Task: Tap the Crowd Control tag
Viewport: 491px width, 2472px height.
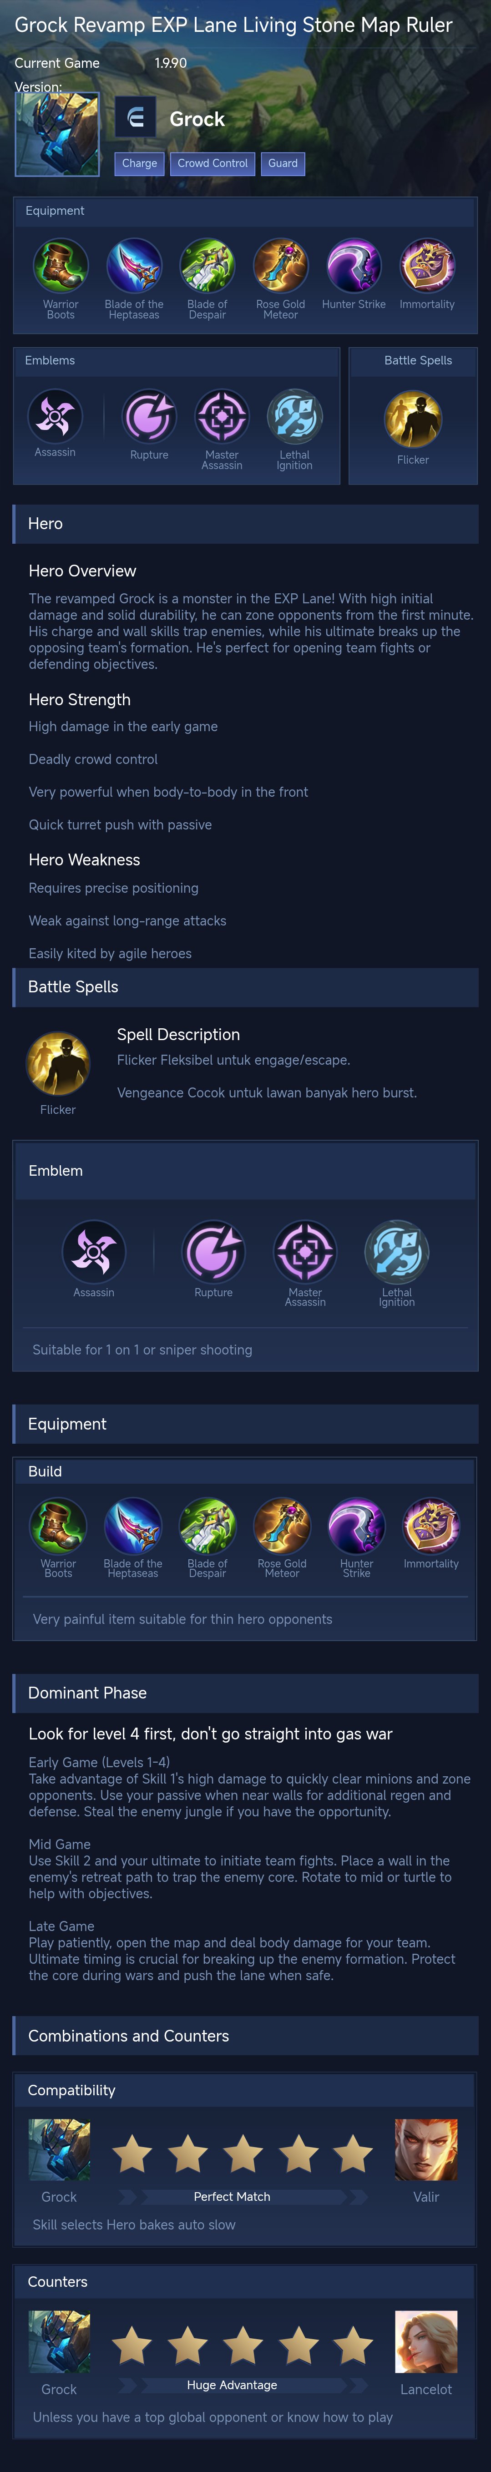Action: coord(212,163)
